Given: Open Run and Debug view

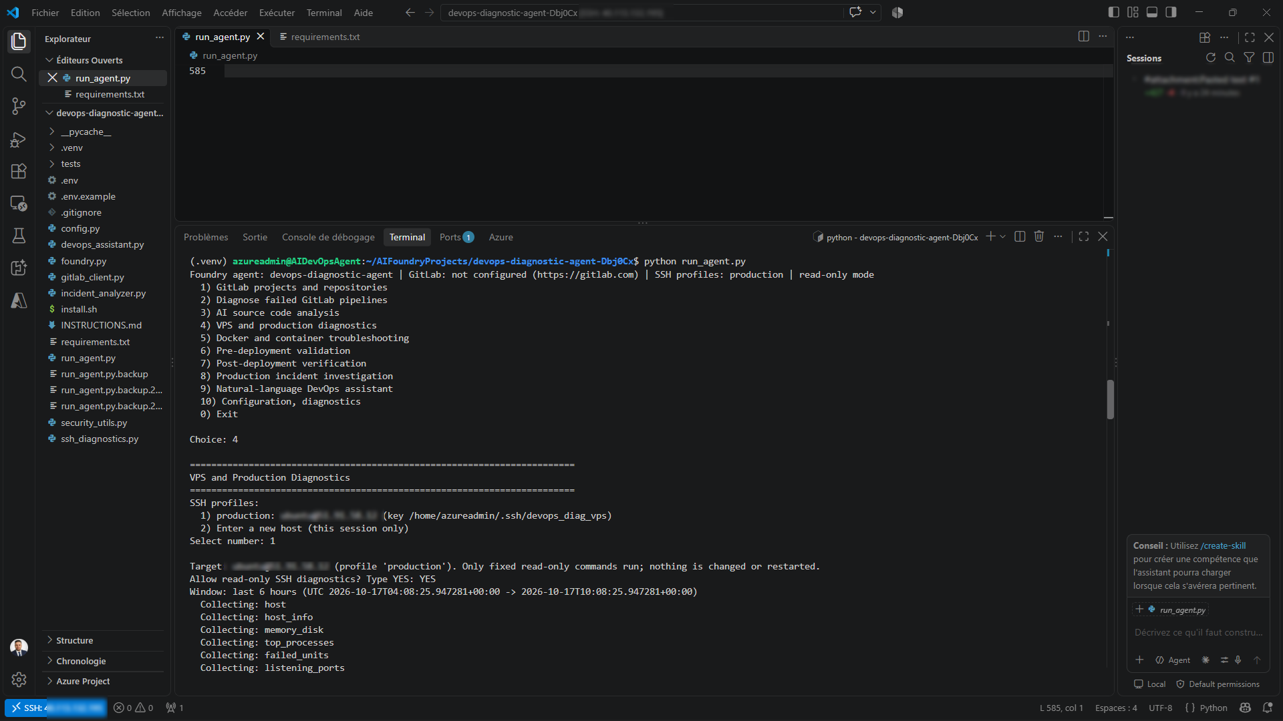Looking at the screenshot, I should click(19, 139).
